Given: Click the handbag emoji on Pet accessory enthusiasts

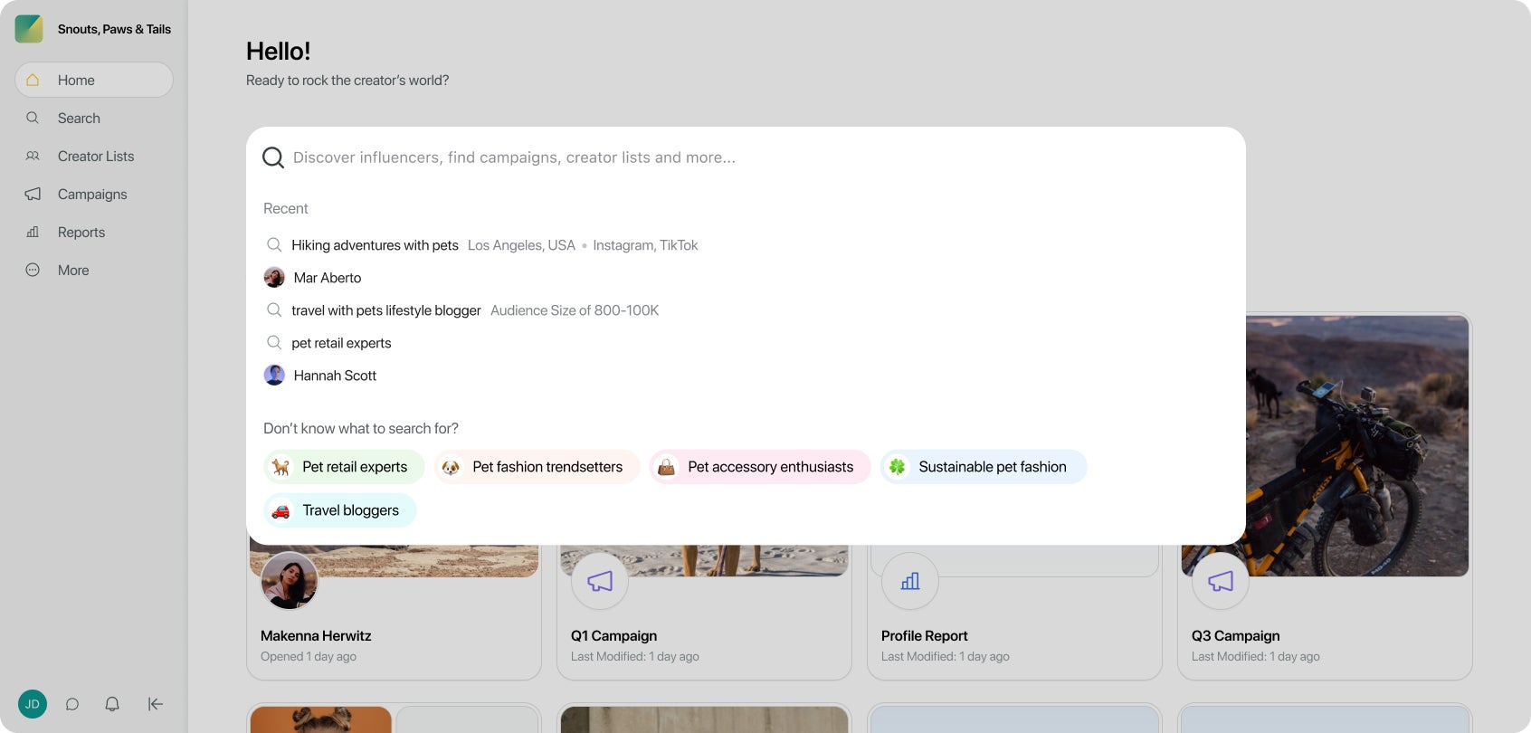Looking at the screenshot, I should (x=666, y=467).
